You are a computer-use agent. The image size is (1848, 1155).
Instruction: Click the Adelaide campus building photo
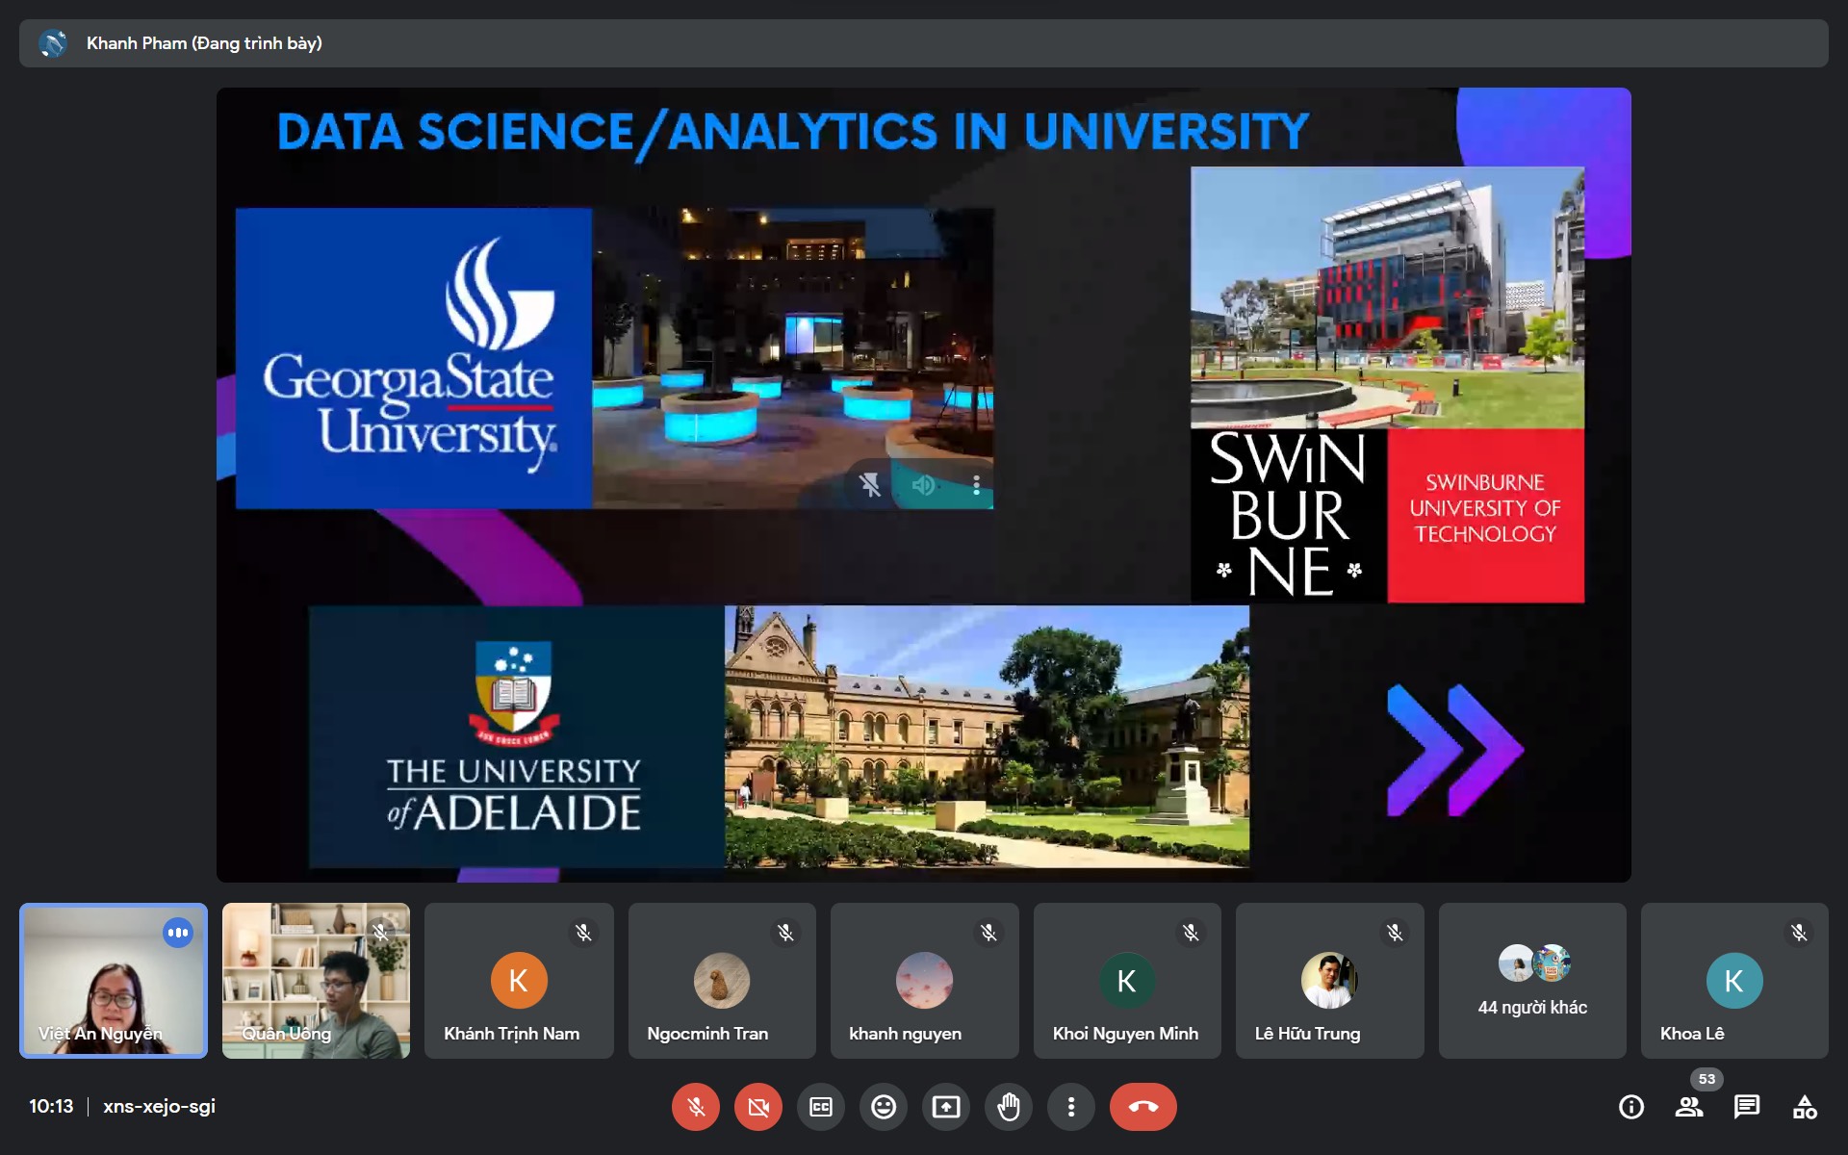click(987, 736)
